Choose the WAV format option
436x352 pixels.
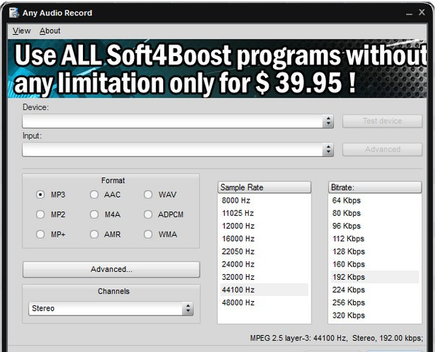(x=148, y=195)
